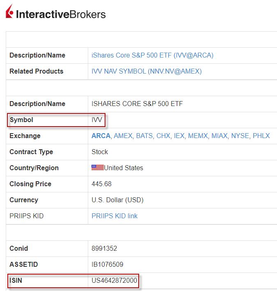The image size is (277, 291).
Task: Open the ARCA exchange link
Action: 101,136
